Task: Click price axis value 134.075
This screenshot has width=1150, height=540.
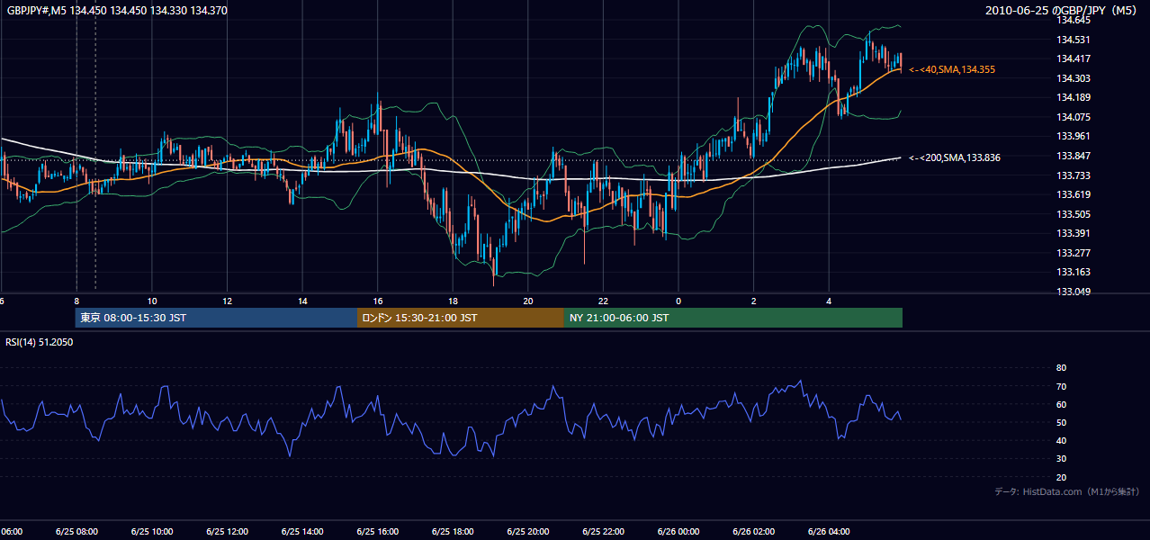Action: tap(1074, 117)
